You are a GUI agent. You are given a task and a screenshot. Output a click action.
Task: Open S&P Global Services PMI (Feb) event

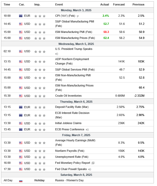[75, 70]
